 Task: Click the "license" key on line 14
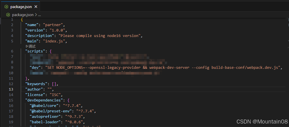coord(35,95)
